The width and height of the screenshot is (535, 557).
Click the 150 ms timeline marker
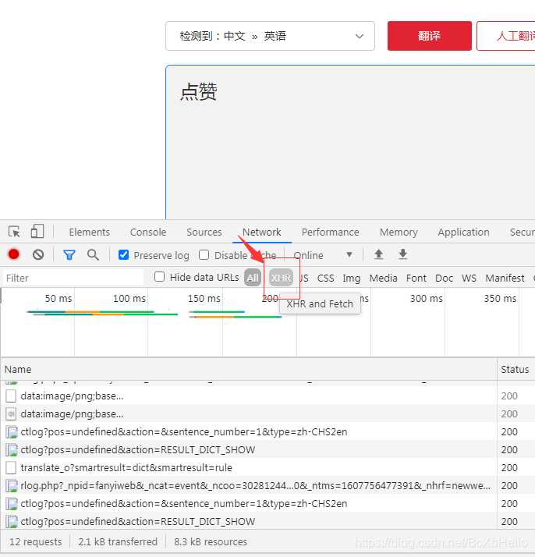[x=204, y=298]
